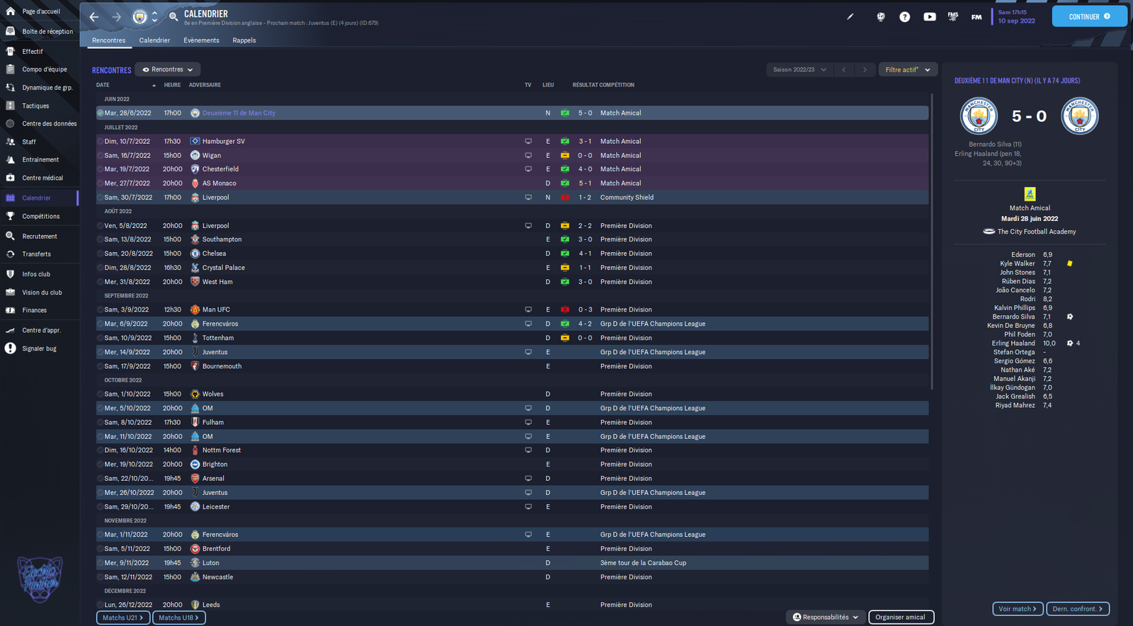The width and height of the screenshot is (1133, 626).
Task: Open the YouTube icon in top bar
Action: 929,17
